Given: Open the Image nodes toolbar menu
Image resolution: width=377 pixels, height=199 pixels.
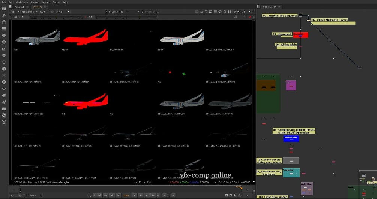Looking at the screenshot, I should 4,9.
